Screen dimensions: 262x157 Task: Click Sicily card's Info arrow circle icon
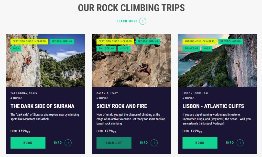click(x=154, y=143)
